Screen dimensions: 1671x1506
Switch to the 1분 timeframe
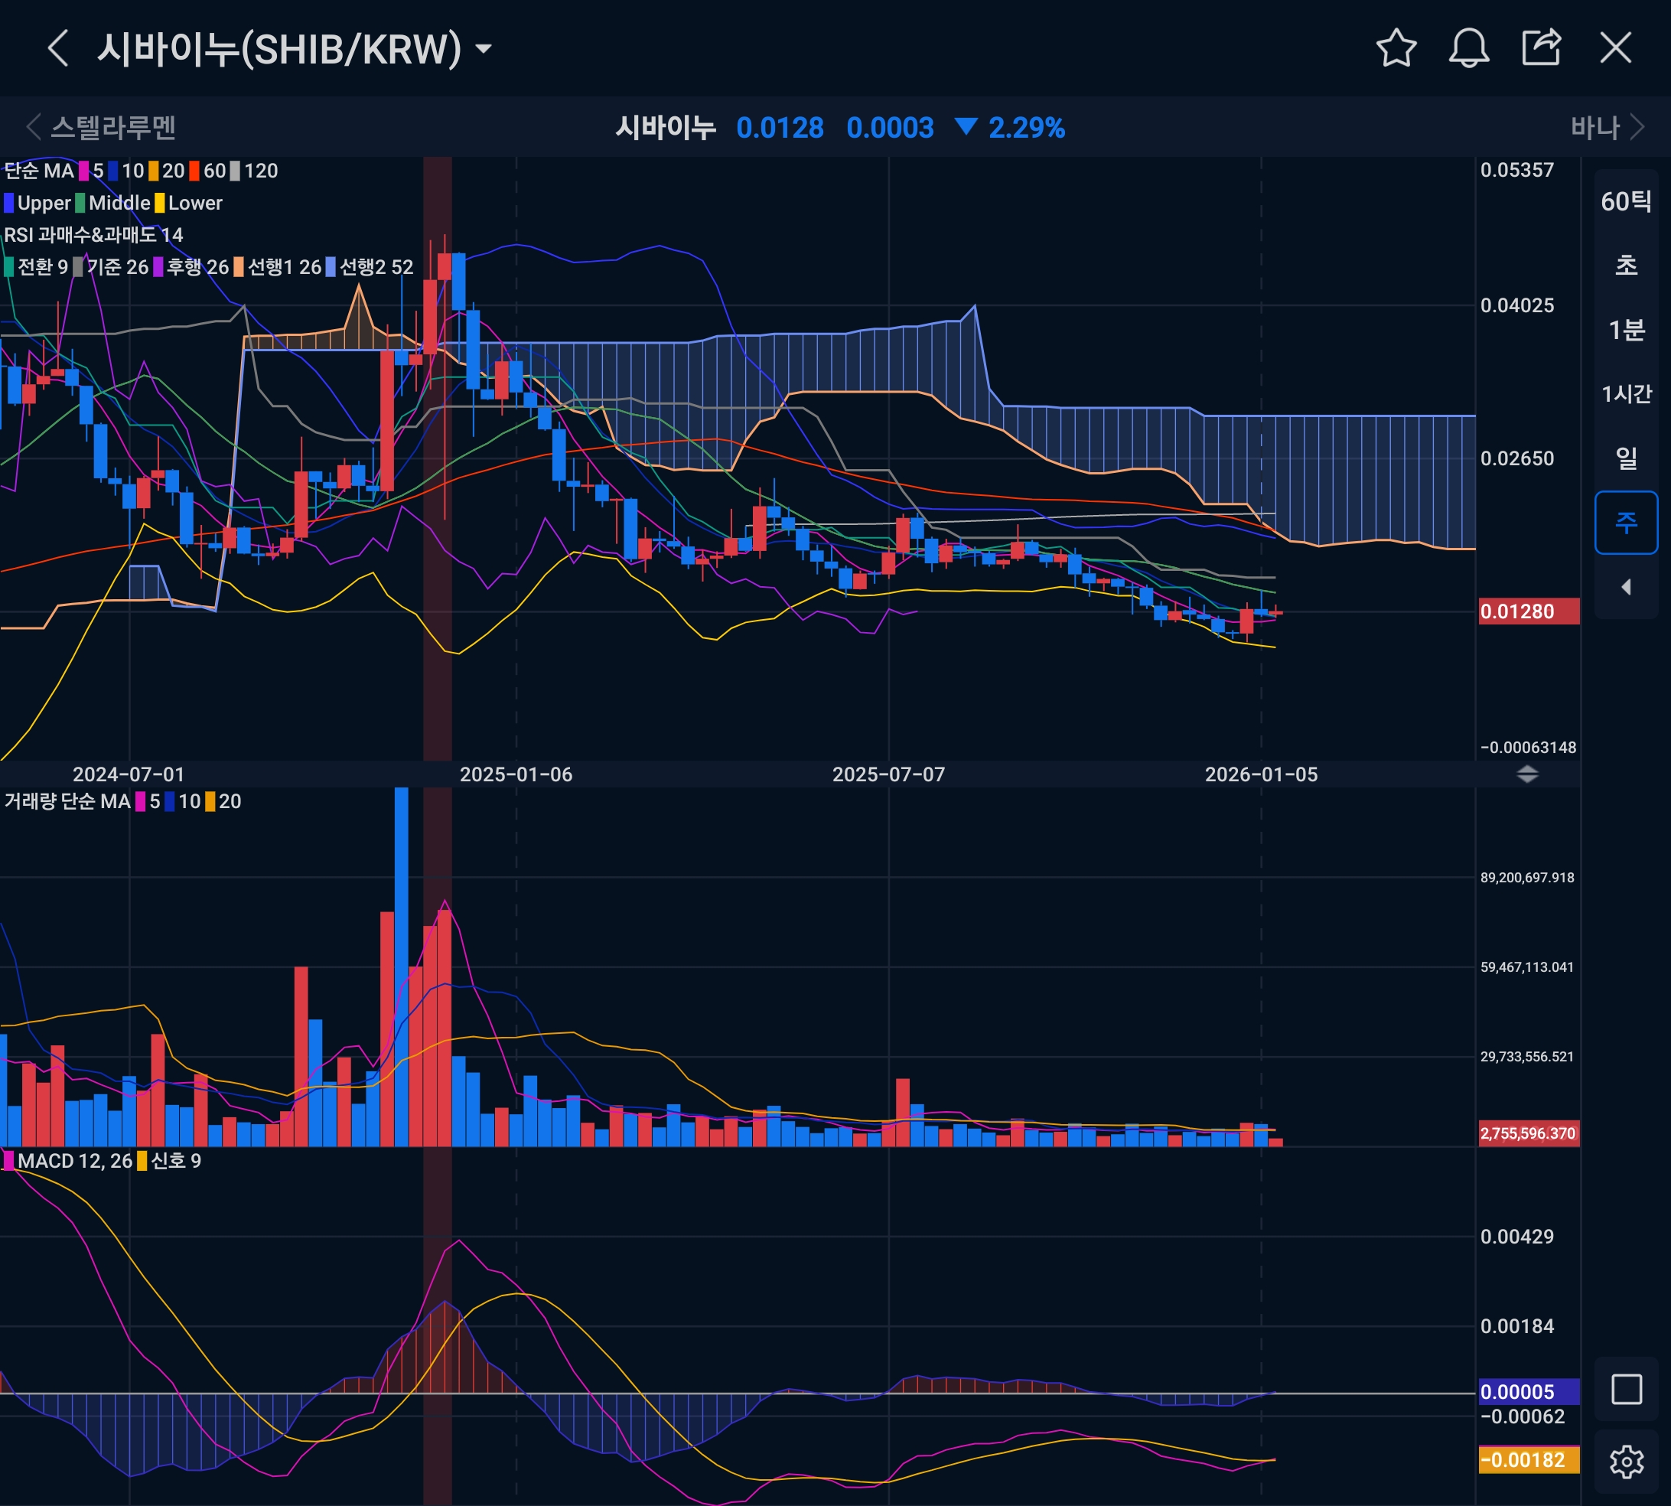coord(1626,330)
